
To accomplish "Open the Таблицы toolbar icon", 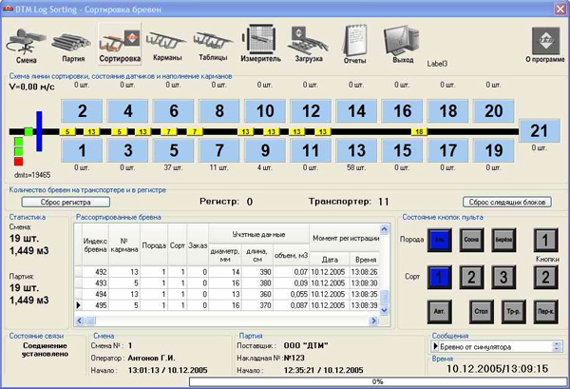I will click(x=213, y=45).
